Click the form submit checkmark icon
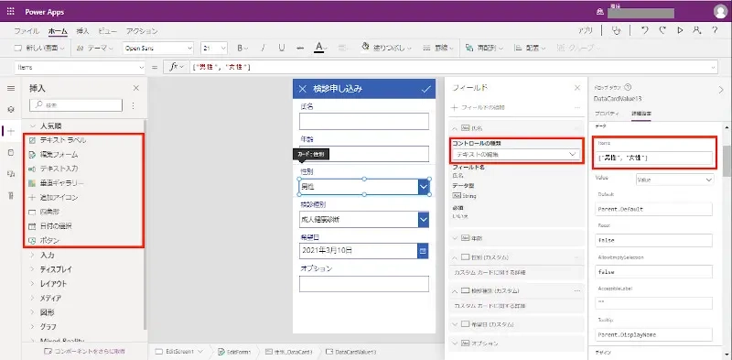The height and width of the screenshot is (360, 732). point(425,89)
